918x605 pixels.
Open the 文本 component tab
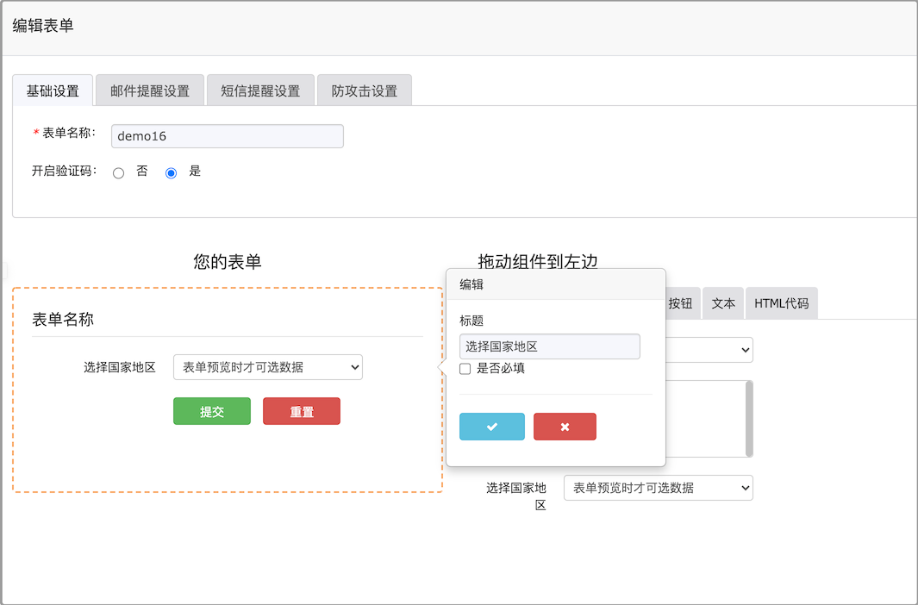tap(722, 302)
